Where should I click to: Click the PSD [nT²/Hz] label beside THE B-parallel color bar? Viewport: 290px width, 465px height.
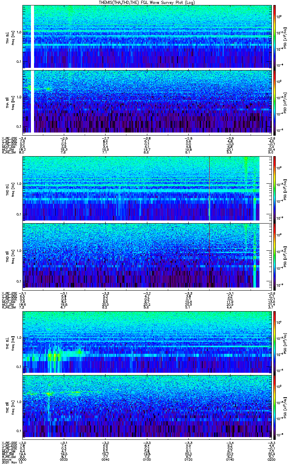(285, 407)
